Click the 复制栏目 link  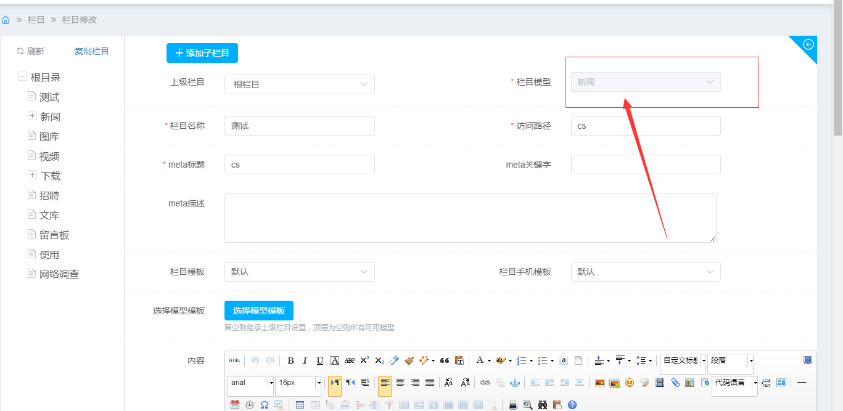coord(92,51)
